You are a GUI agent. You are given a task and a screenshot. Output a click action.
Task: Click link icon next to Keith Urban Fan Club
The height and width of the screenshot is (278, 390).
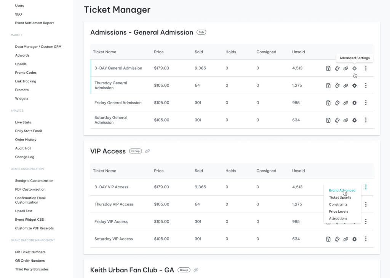[196, 270]
